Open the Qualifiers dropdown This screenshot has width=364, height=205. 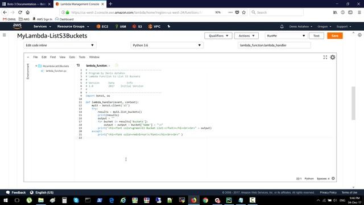218,36
